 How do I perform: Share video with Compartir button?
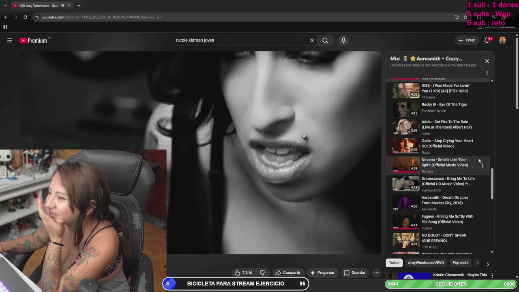click(x=287, y=273)
